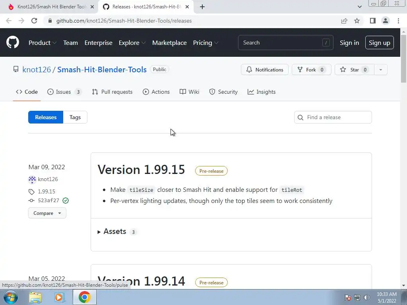407x305 pixels.
Task: Click the share page icon in address bar
Action: pyautogui.click(x=344, y=21)
